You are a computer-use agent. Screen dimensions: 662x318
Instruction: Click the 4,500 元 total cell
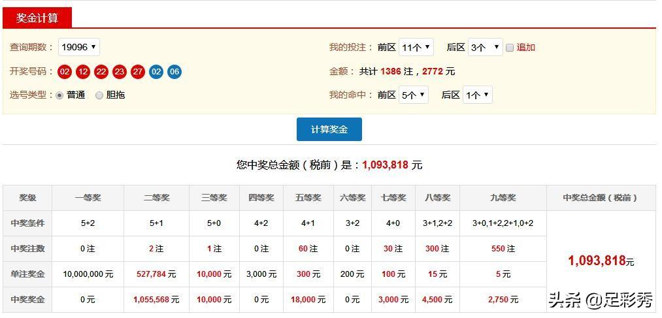(437, 300)
